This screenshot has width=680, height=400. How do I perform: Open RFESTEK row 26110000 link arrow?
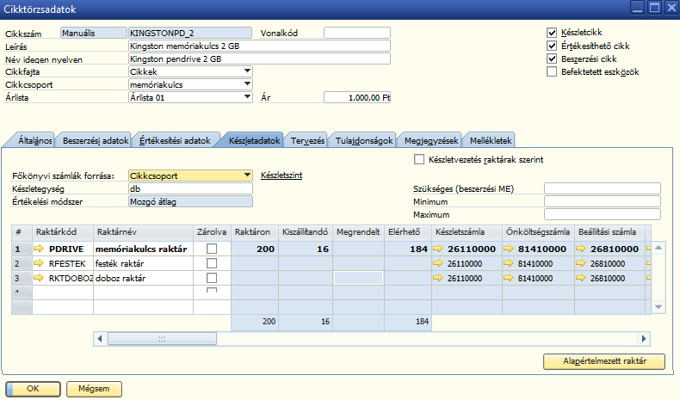438,263
